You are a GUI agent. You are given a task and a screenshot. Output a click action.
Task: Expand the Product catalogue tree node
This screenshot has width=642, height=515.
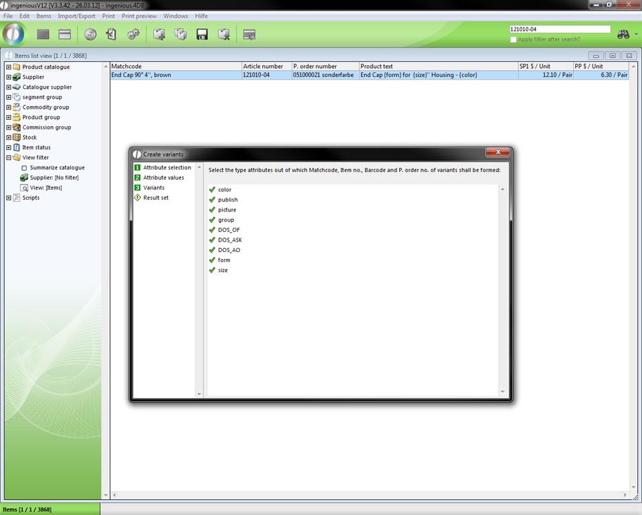[8, 67]
